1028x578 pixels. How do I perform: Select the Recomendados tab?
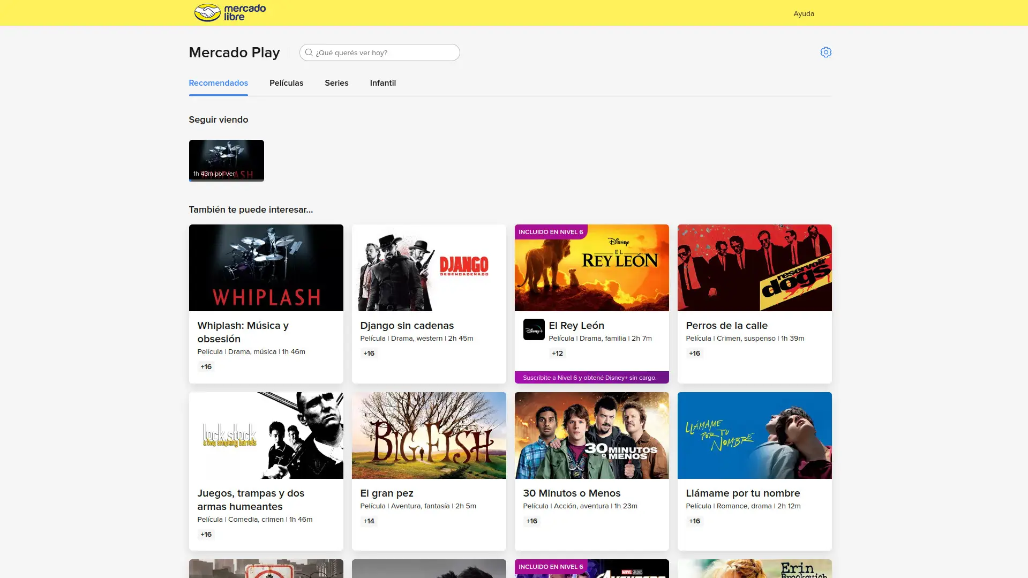tap(218, 83)
